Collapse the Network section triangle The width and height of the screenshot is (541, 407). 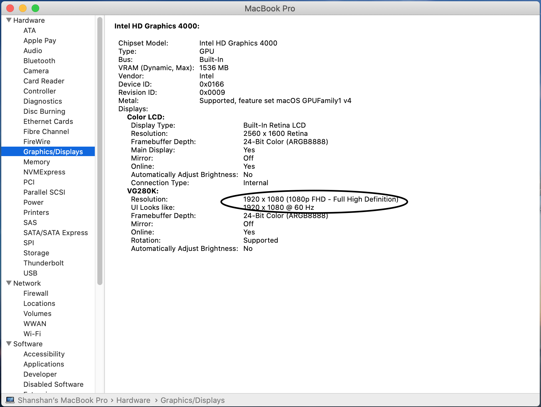[9, 283]
